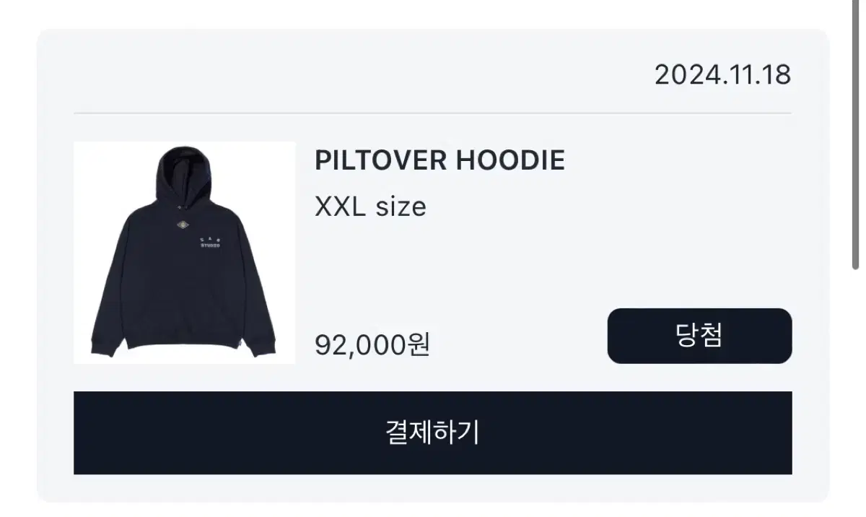The width and height of the screenshot is (866, 517).
Task: Click the 92,000원 price text
Action: [372, 344]
